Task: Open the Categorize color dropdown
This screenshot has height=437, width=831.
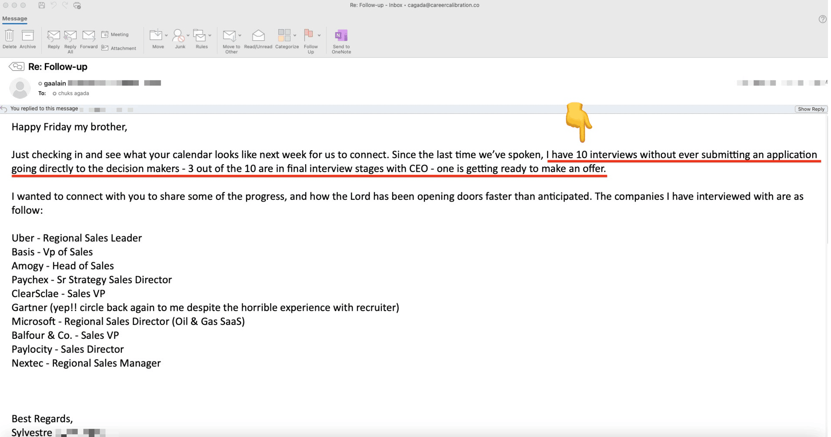Action: (x=295, y=35)
